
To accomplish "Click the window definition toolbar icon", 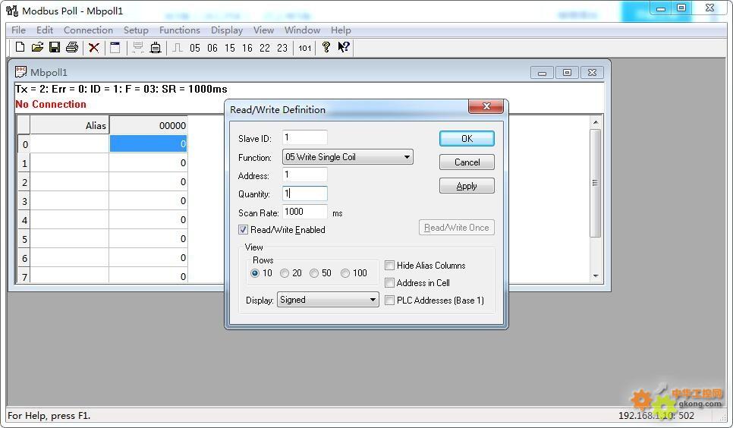I will [x=115, y=48].
